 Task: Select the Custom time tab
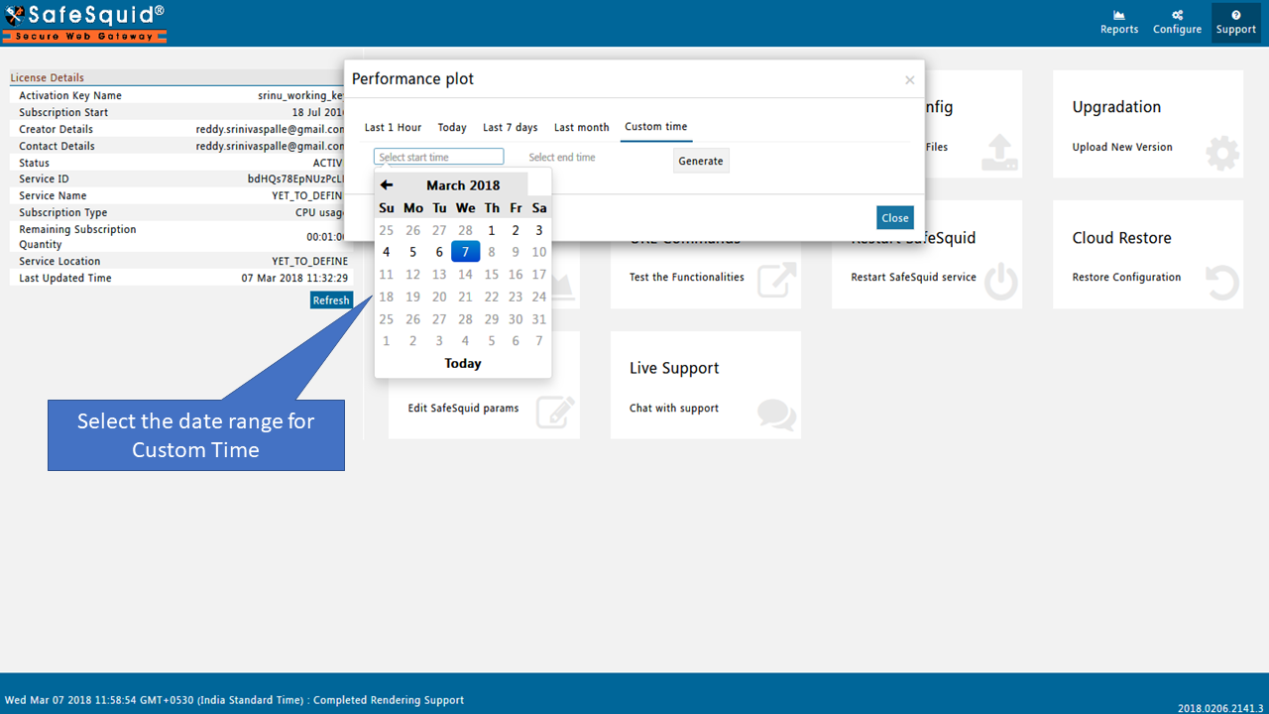coord(656,127)
